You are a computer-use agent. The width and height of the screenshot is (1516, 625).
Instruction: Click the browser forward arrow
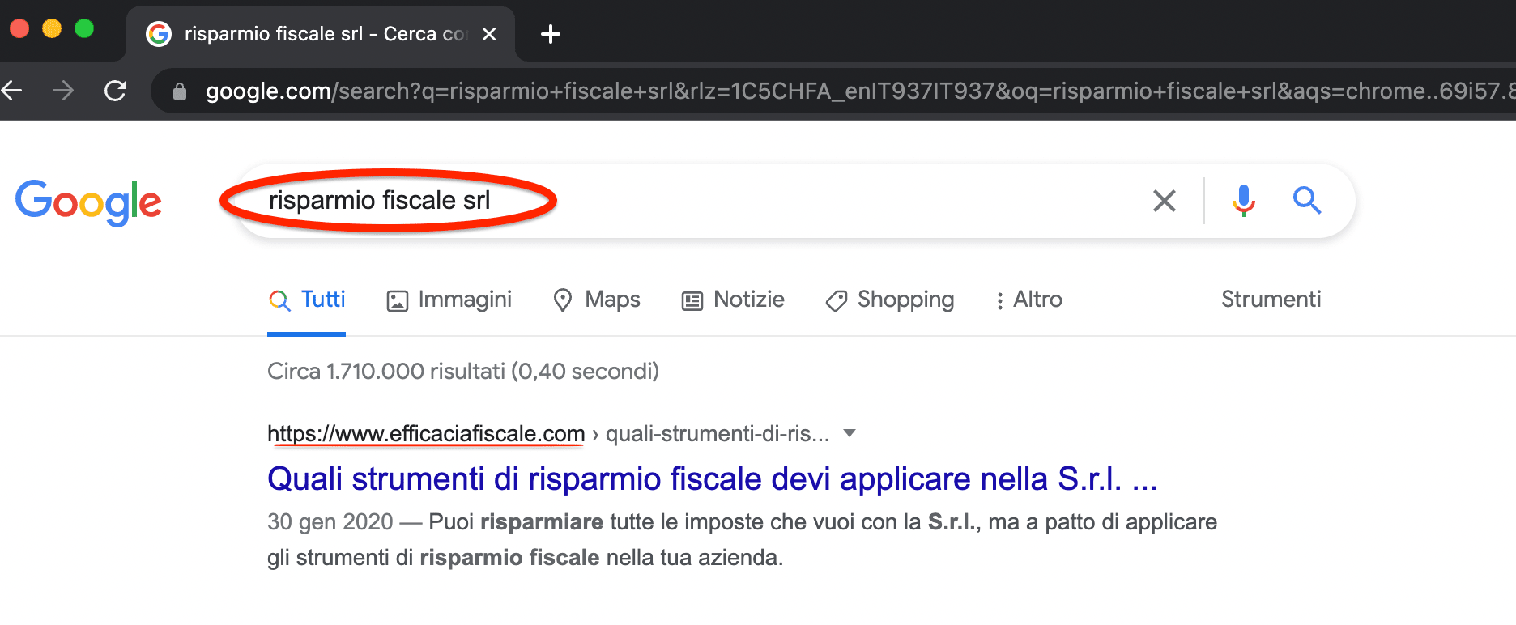[x=63, y=91]
